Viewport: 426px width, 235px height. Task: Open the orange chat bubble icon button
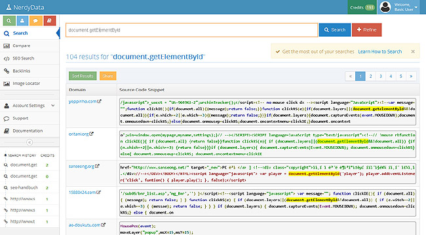pos(36,21)
